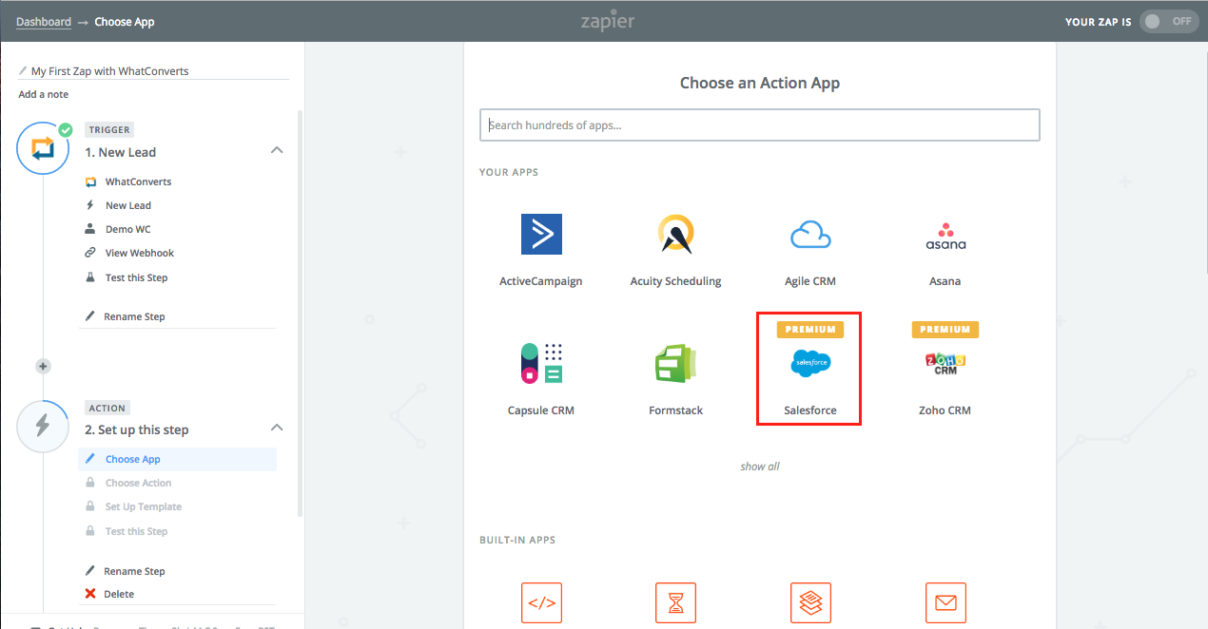Click the pencil icon beside the Zap name
The height and width of the screenshot is (629, 1208).
point(23,71)
